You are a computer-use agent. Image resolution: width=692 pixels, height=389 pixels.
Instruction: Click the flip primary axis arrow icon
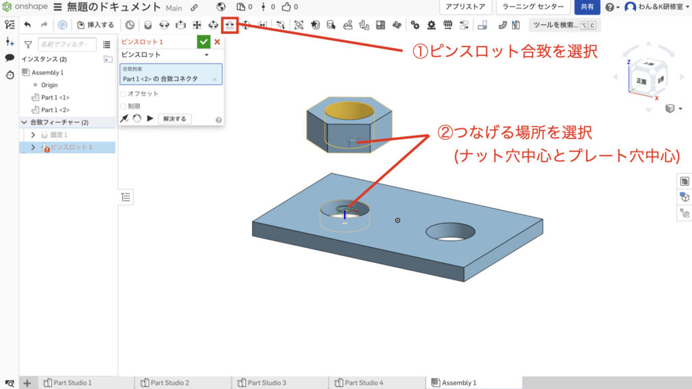[124, 118]
